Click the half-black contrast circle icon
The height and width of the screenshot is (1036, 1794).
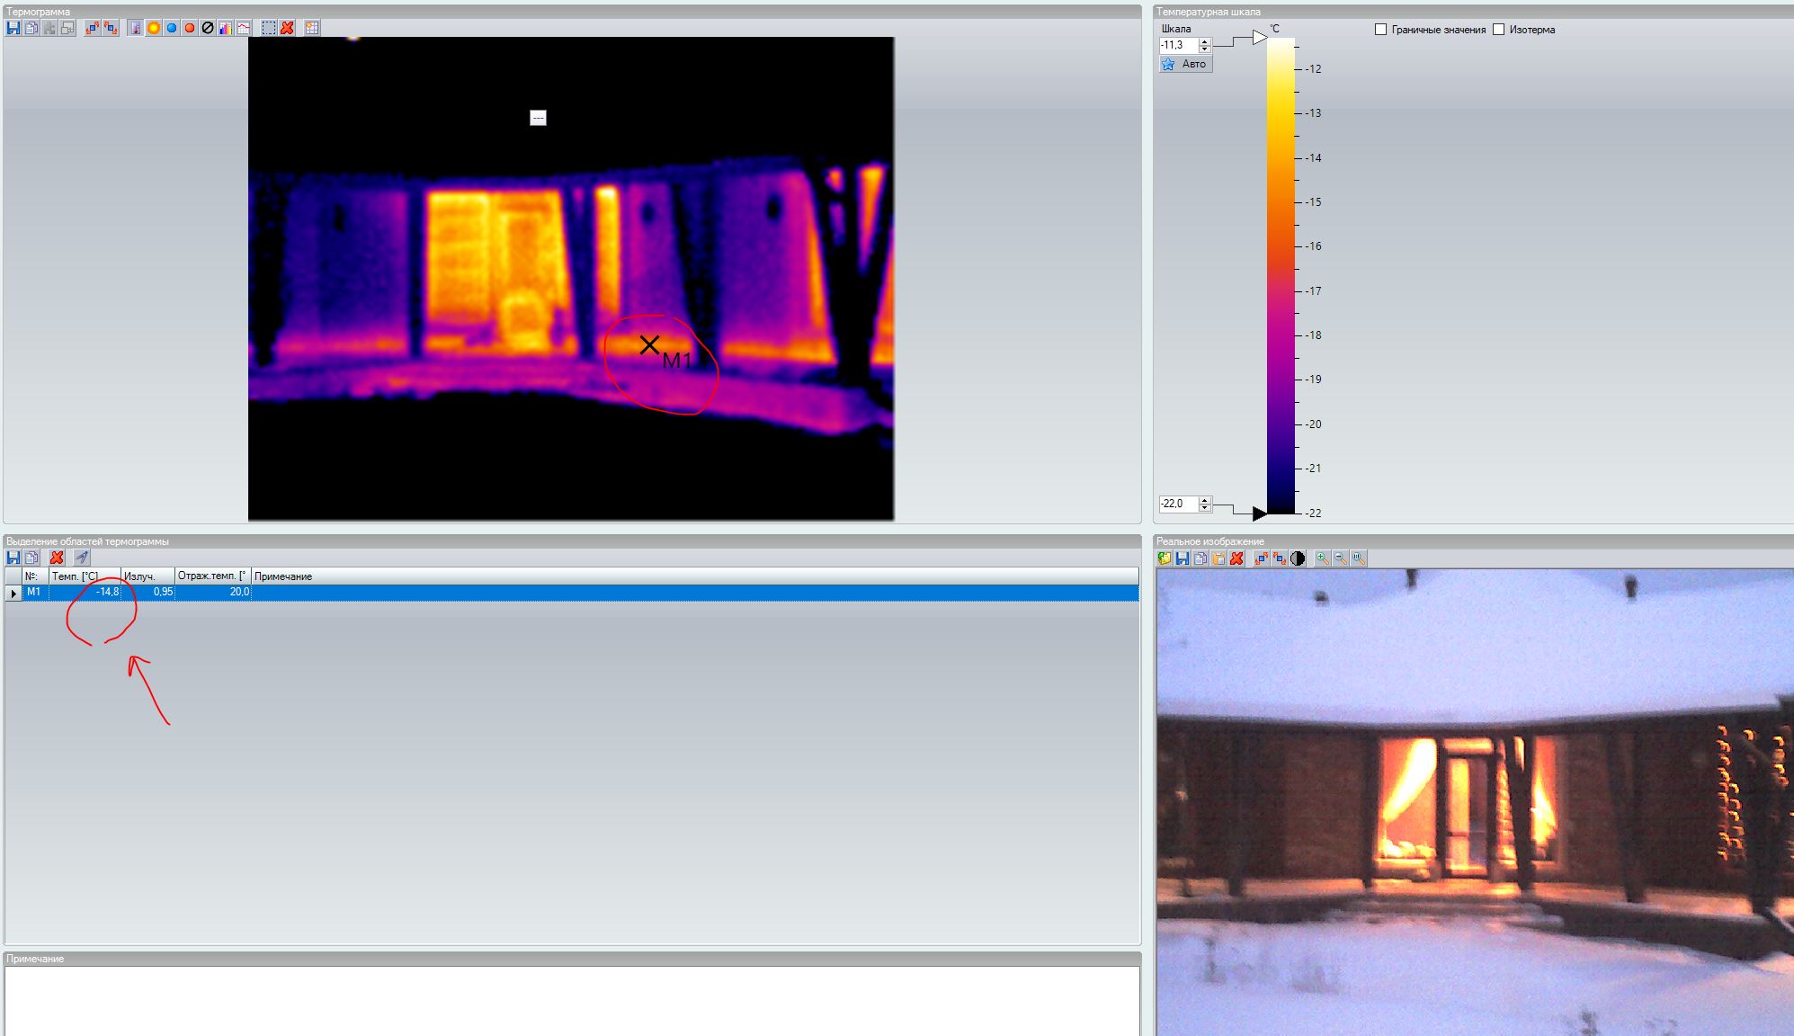tap(1298, 558)
